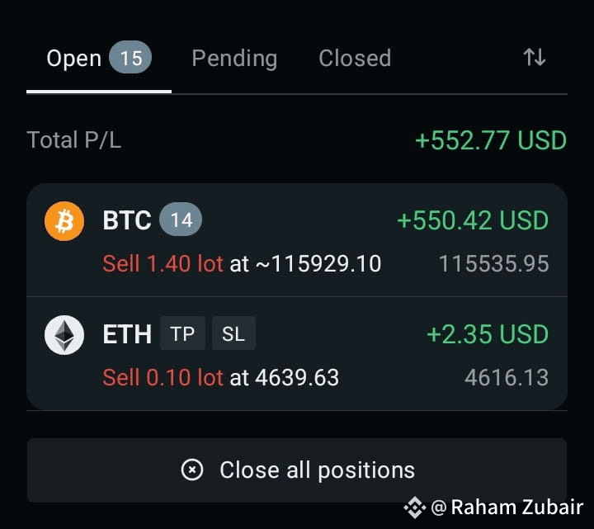Image resolution: width=594 pixels, height=529 pixels.
Task: Open the ETH Sell 0.10 lot position
Action: coord(297,353)
